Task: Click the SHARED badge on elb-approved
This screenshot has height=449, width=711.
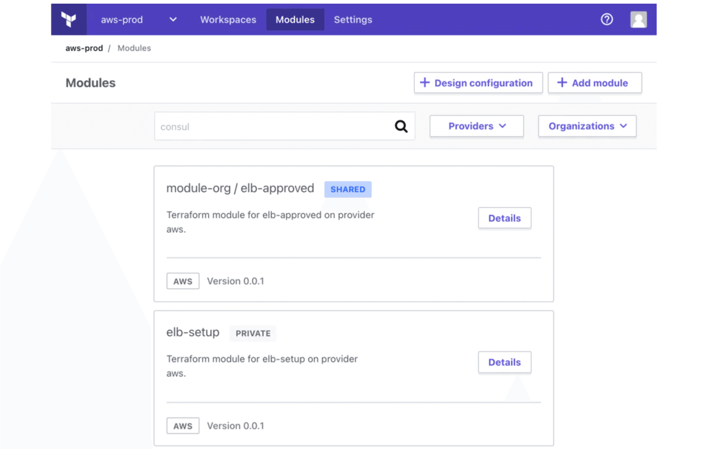Action: (348, 189)
